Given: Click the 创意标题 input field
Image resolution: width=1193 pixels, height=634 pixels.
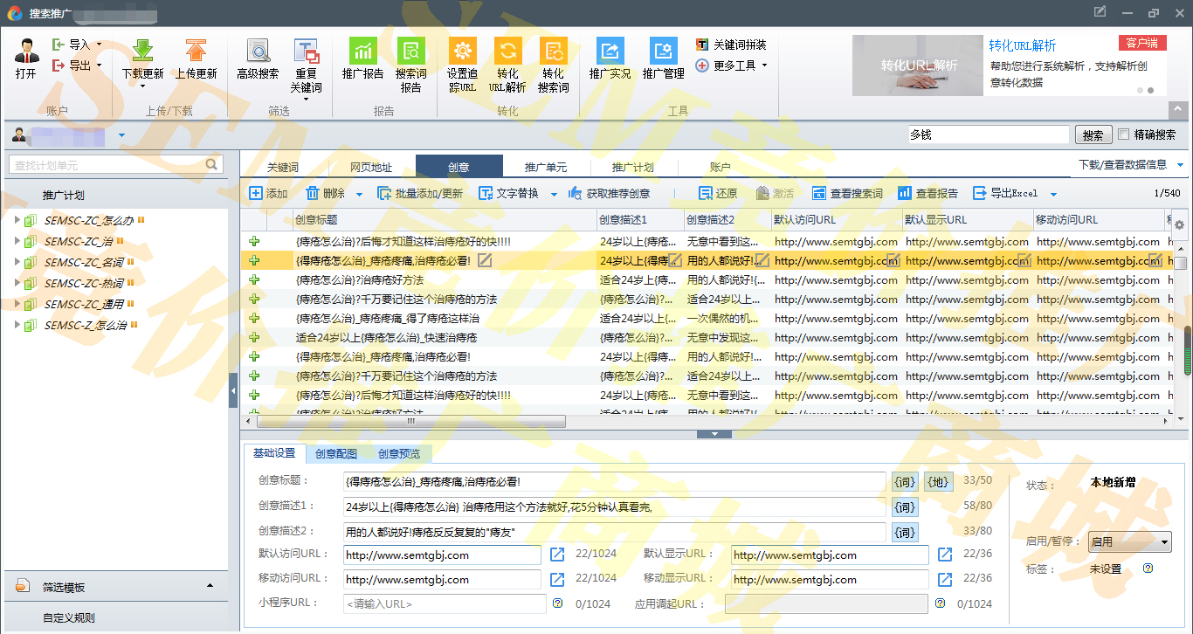Looking at the screenshot, I should [614, 482].
